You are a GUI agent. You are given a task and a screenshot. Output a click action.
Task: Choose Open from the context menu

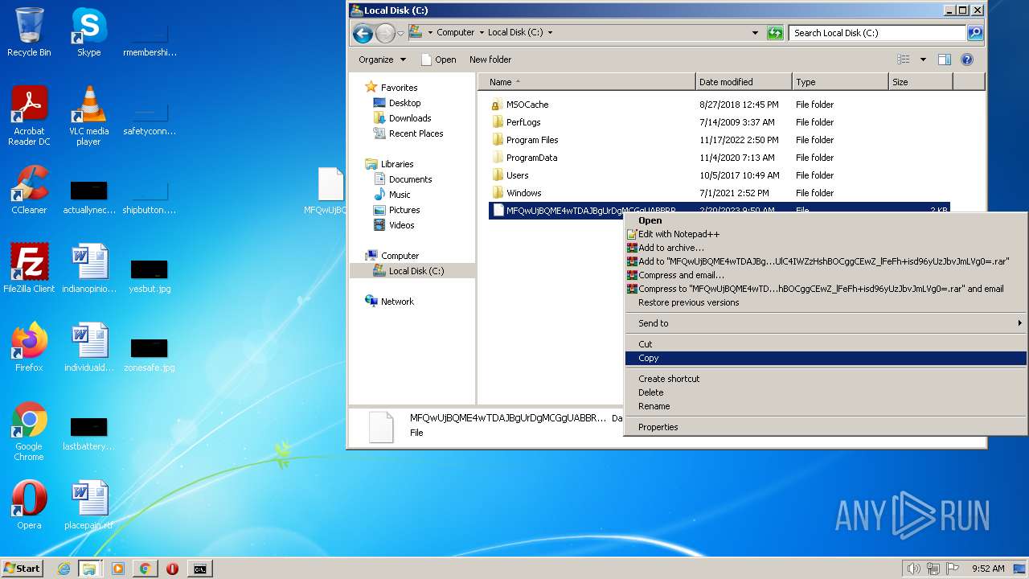click(x=826, y=220)
